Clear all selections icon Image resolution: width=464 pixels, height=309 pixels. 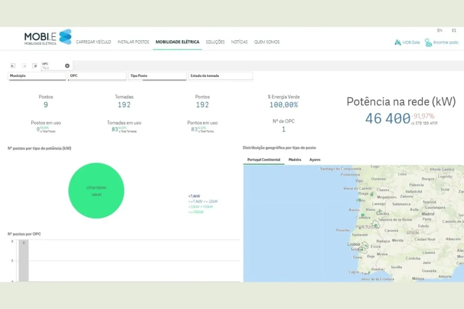point(34,66)
